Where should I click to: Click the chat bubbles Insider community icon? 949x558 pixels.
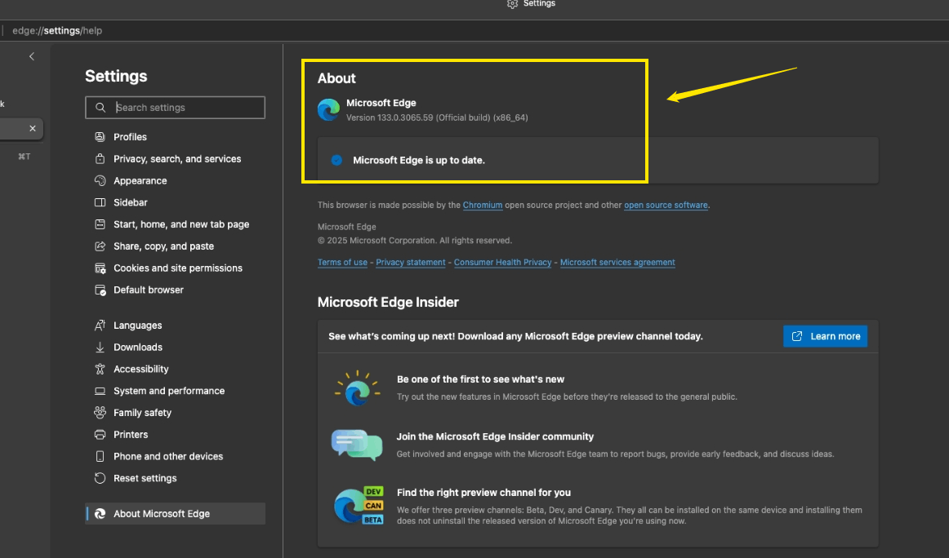click(356, 445)
